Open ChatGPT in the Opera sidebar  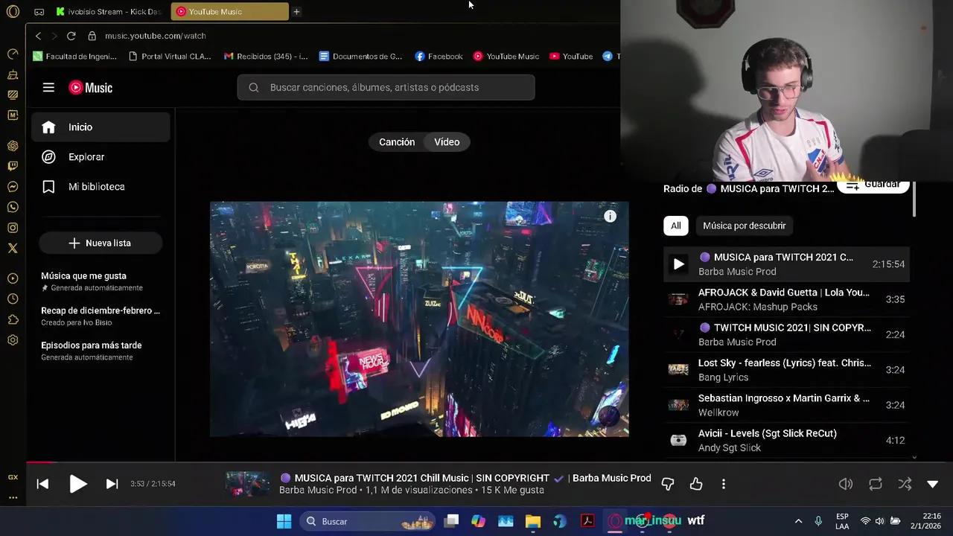pyautogui.click(x=13, y=145)
